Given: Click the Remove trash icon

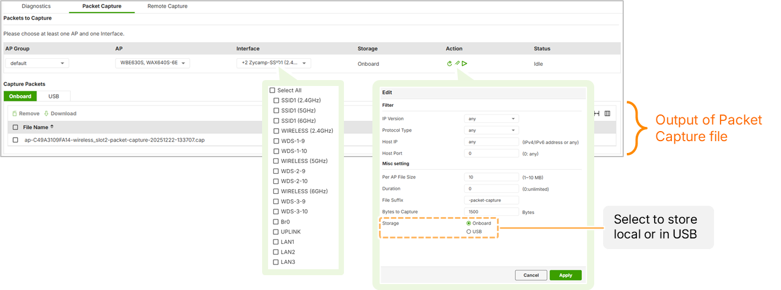Looking at the screenshot, I should (15, 113).
